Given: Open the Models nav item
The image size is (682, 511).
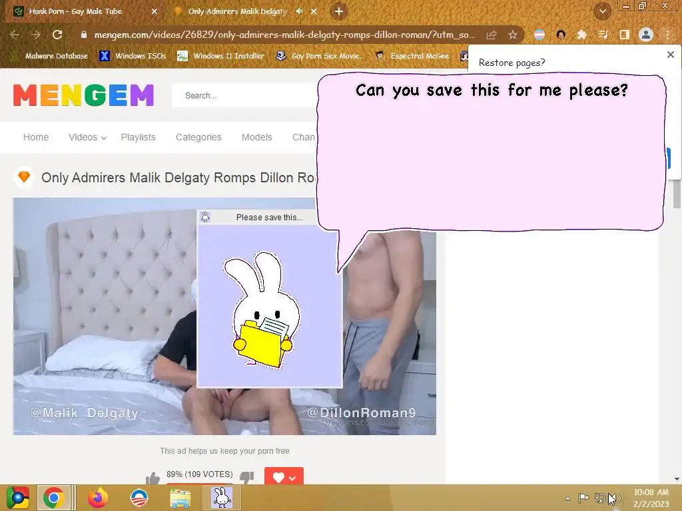Looking at the screenshot, I should click(257, 137).
